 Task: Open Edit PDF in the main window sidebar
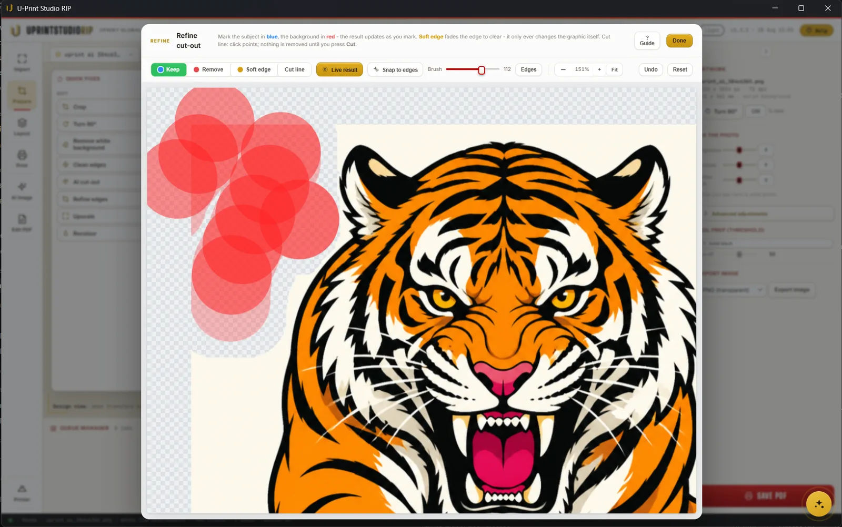coord(22,223)
